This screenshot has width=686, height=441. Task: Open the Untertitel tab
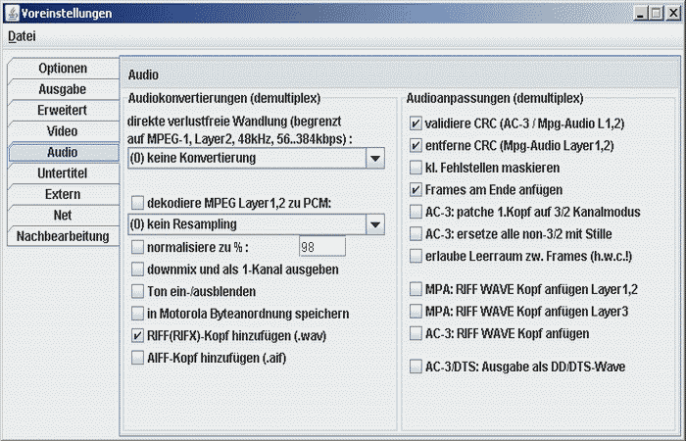tap(63, 173)
